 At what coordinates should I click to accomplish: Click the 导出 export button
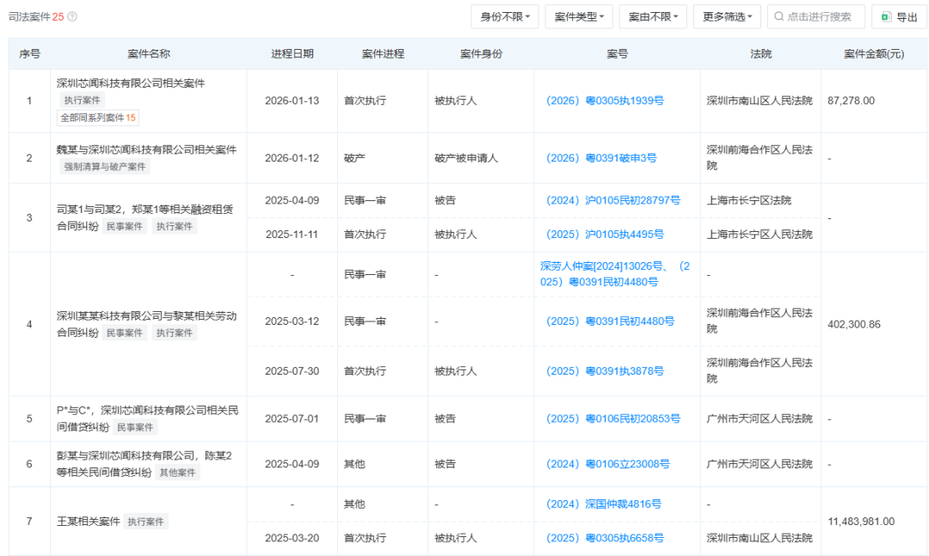click(899, 16)
